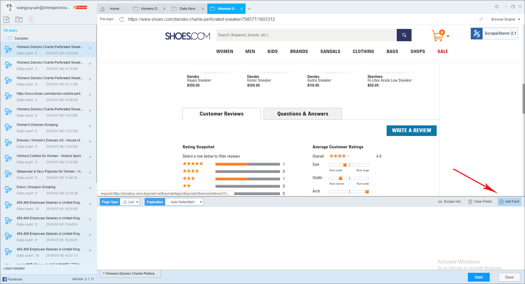Click the ScrapeStorm 2.1 logo badge
The height and width of the screenshot is (284, 525).
tap(494, 33)
